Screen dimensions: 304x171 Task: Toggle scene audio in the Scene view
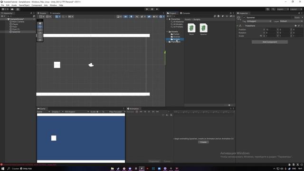point(137,17)
